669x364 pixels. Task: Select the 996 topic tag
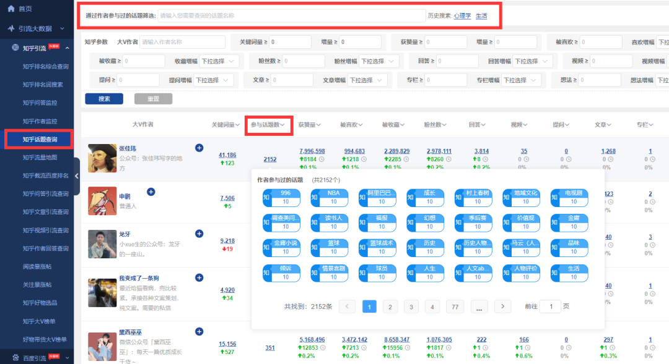pyautogui.click(x=282, y=198)
